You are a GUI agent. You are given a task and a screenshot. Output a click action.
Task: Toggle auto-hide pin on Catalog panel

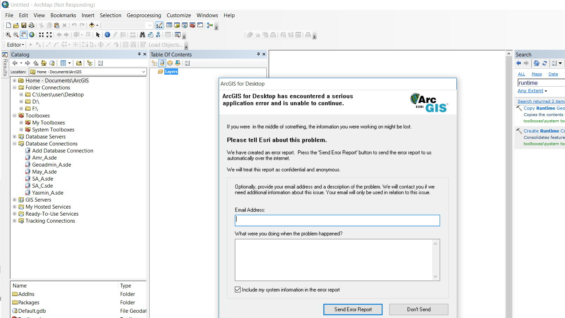pyautogui.click(x=139, y=54)
